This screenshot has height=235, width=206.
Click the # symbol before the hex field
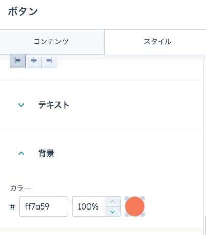pos(12,207)
